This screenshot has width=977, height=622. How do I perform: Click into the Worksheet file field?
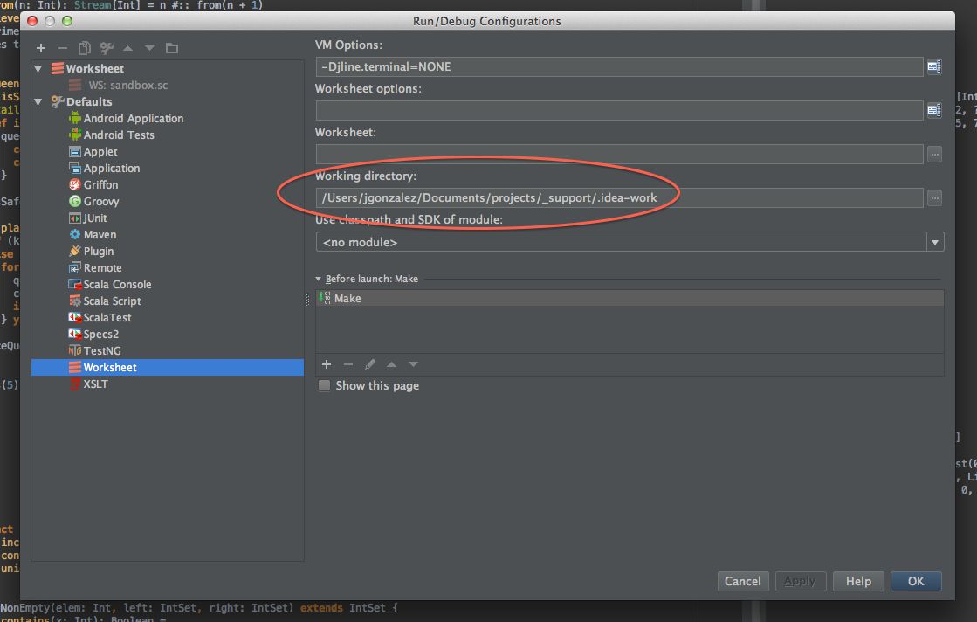coord(619,154)
